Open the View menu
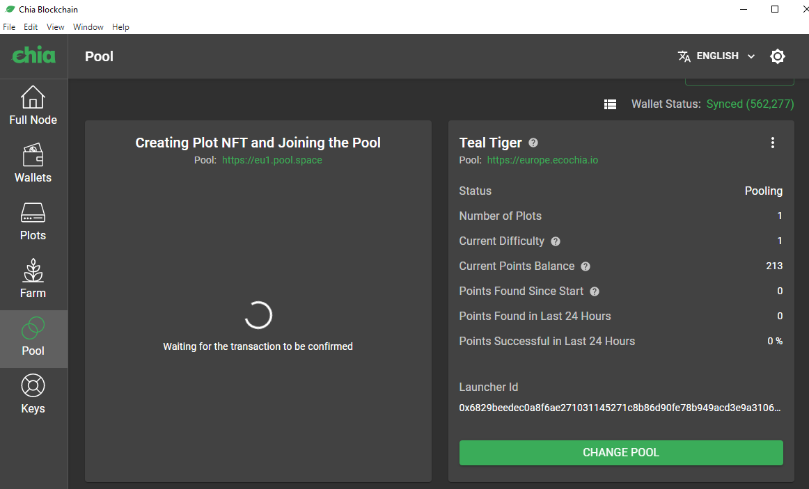 (55, 27)
